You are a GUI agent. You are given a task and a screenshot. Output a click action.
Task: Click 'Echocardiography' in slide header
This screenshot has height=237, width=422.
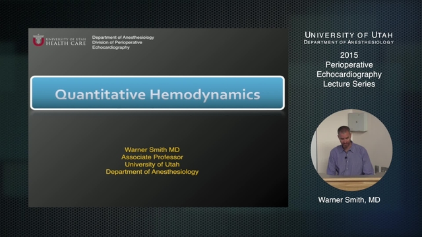tap(111, 47)
